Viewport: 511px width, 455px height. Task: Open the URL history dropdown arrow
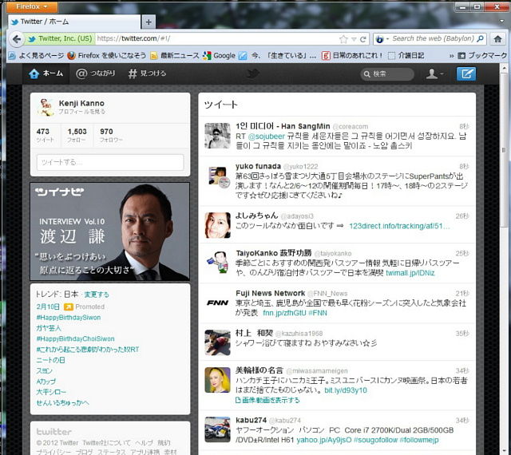(x=354, y=39)
